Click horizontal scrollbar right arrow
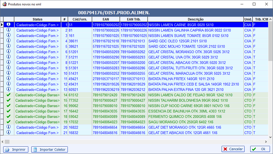273x154 pixels. [266, 142]
